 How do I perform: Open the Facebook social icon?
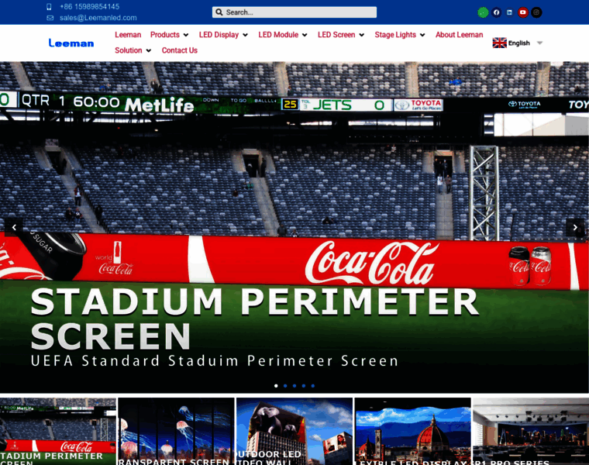[x=496, y=12]
